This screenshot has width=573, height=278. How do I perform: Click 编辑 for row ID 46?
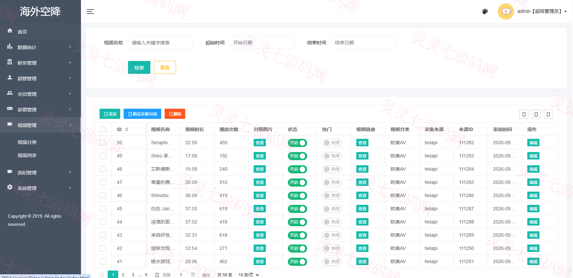[533, 196]
